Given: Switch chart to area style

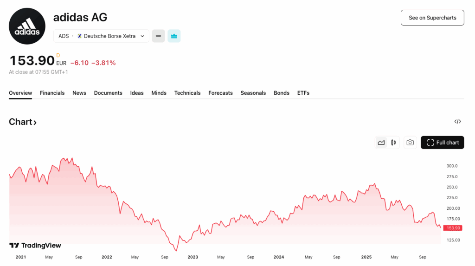Looking at the screenshot, I should pos(381,143).
